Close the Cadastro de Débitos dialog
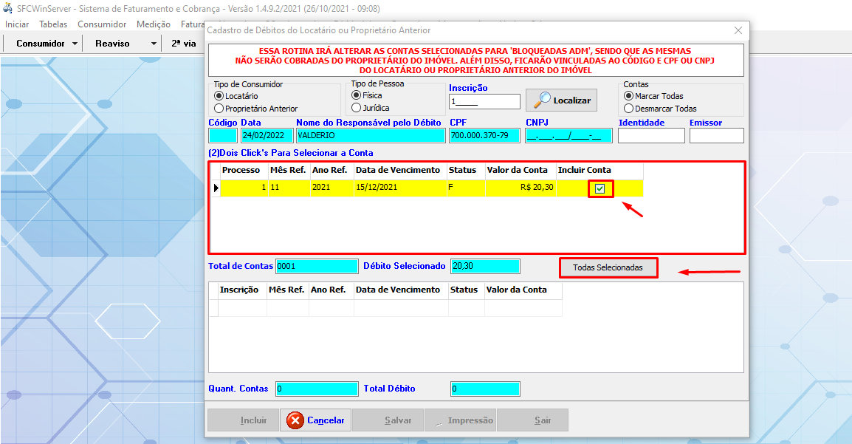Viewport: 852px width, 444px height. click(738, 30)
